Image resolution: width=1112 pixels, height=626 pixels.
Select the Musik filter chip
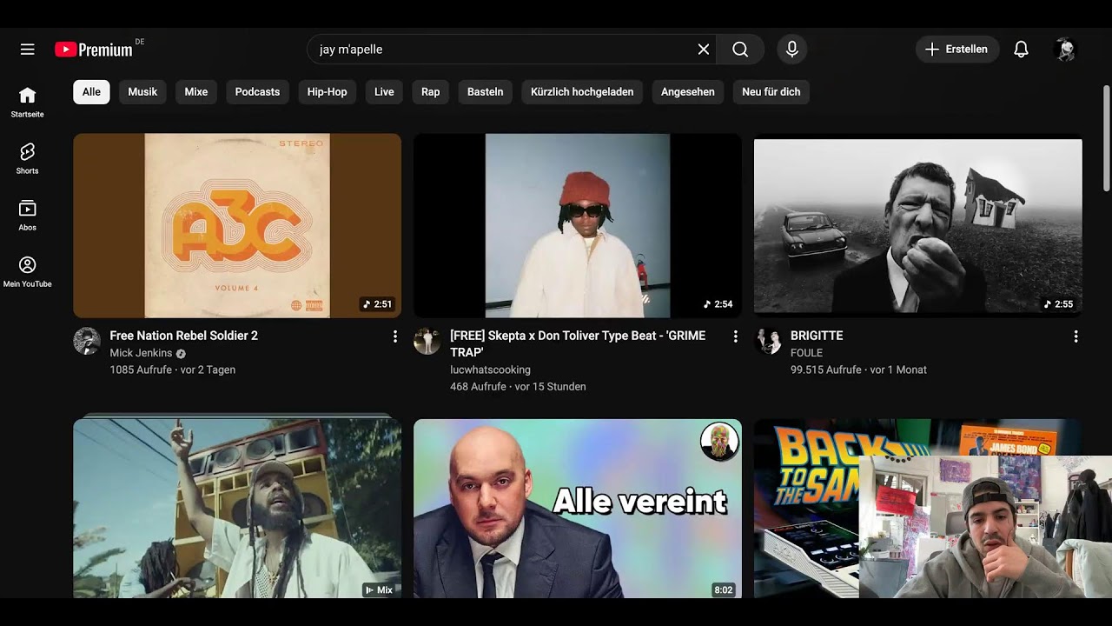(142, 92)
